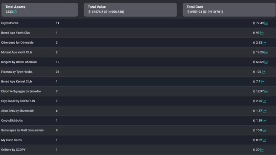Click the info icon beside Total Assets count

coord(15,12)
